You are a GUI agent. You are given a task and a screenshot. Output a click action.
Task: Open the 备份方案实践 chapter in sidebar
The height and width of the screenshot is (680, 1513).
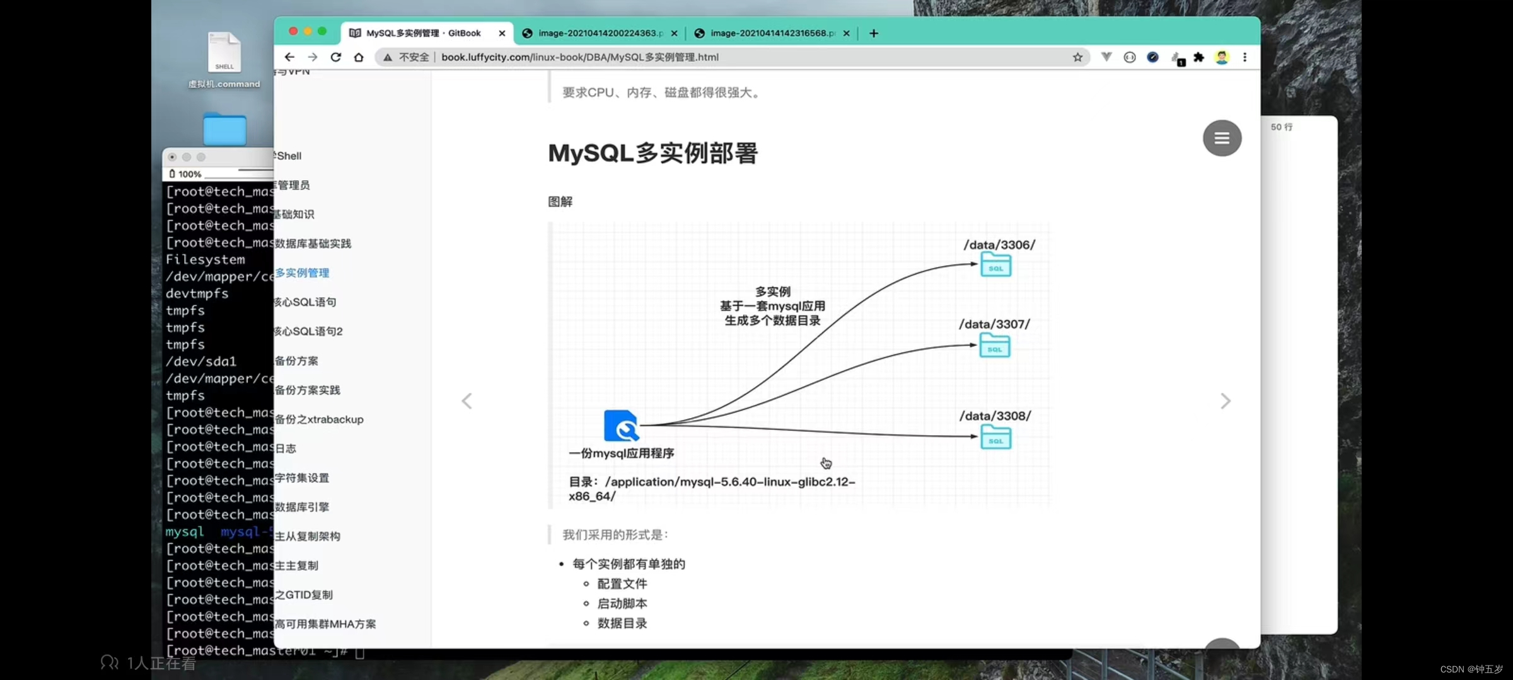click(x=308, y=390)
